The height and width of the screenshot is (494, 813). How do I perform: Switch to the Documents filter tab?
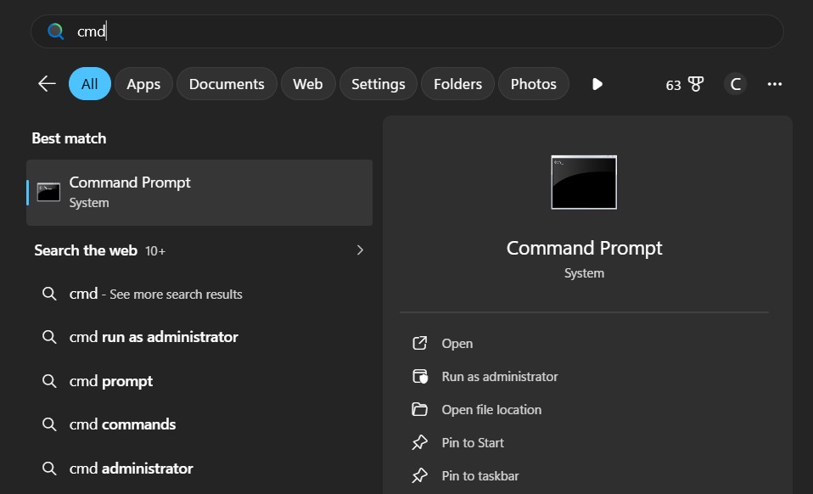[x=227, y=83]
